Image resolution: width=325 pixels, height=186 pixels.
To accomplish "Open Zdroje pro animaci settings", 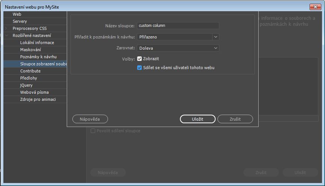I will pos(35,99).
